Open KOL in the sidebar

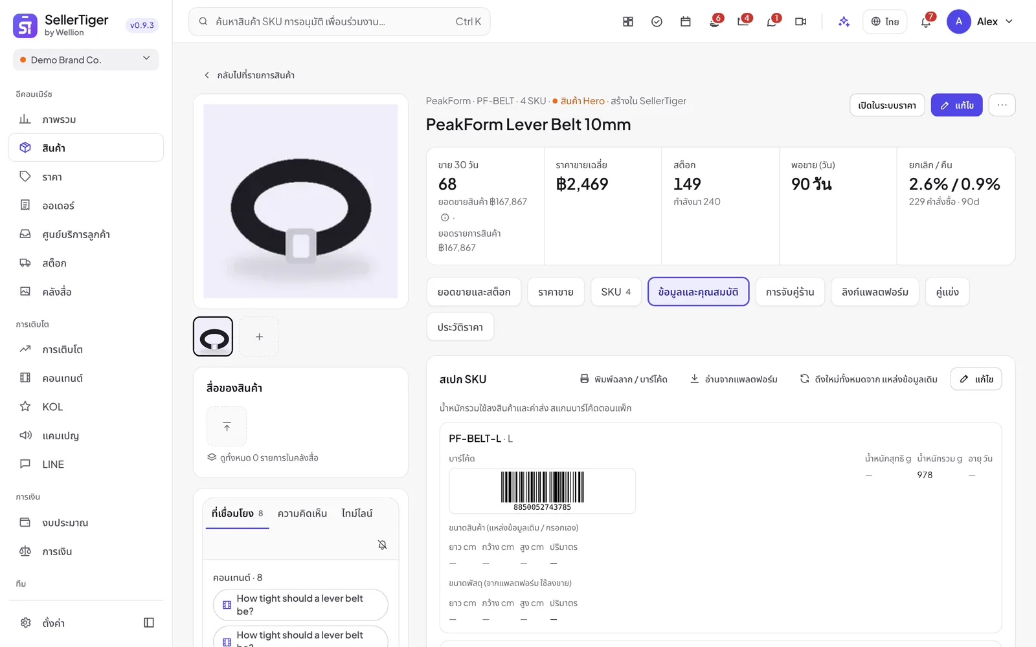click(85, 406)
